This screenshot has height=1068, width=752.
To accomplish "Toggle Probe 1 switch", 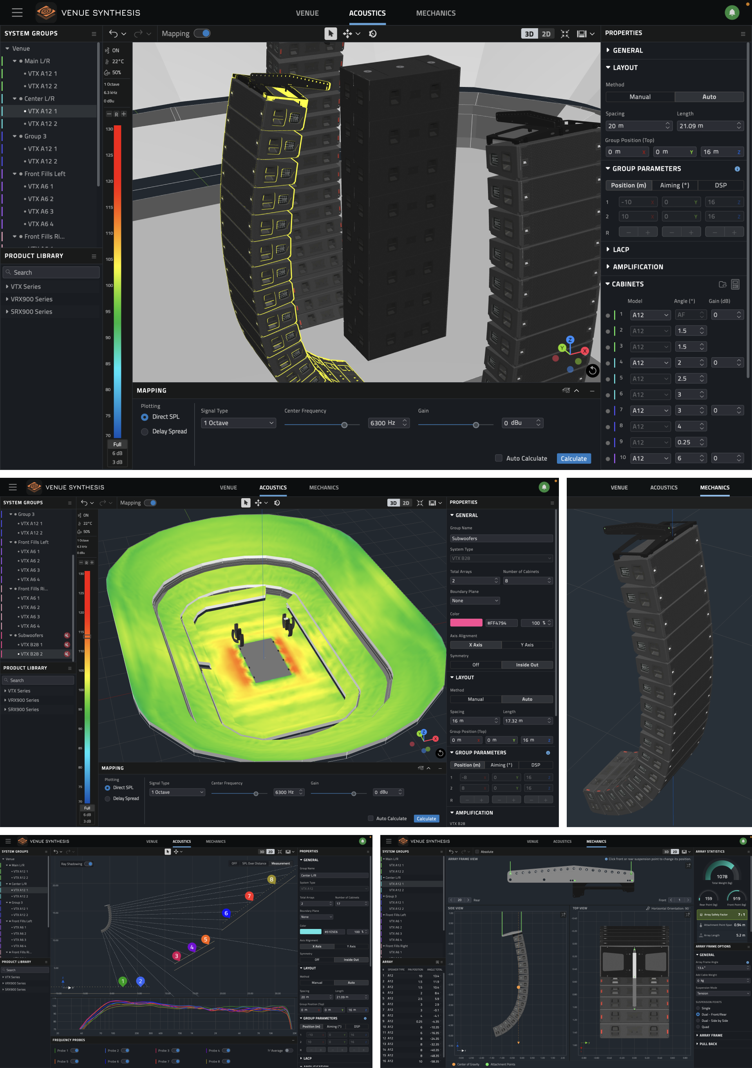I will click(x=74, y=1050).
